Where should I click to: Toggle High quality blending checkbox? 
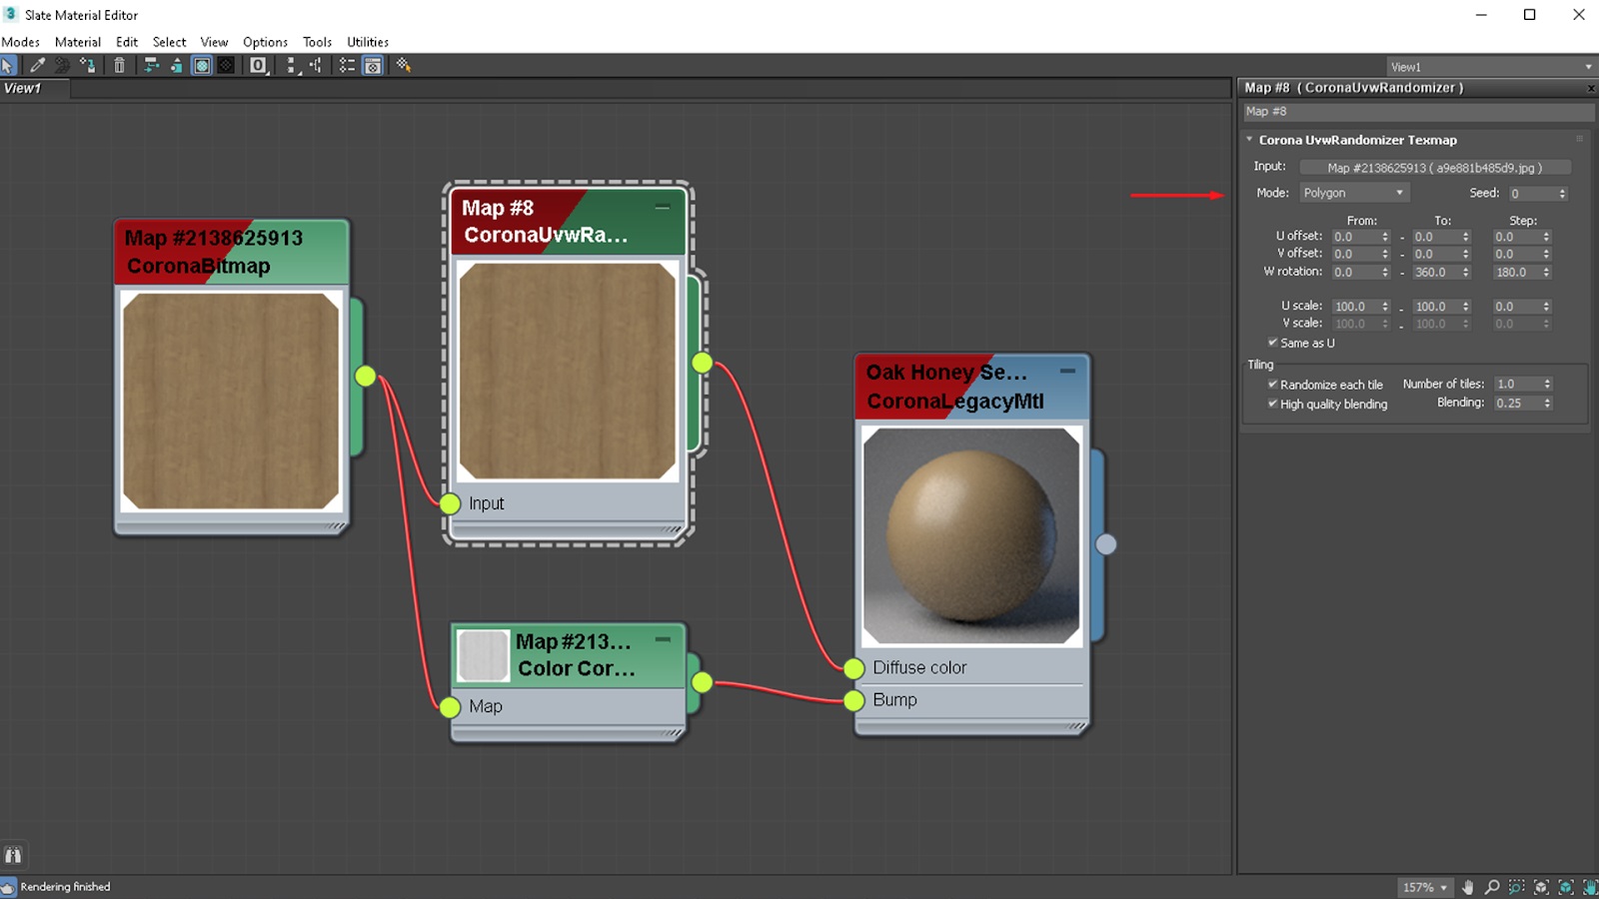[1272, 404]
